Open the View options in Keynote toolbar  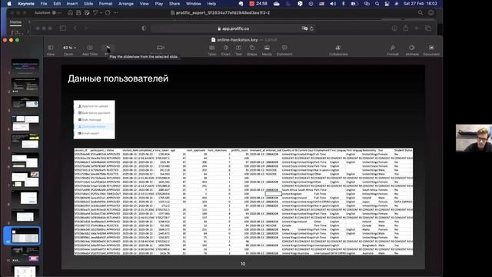51,50
